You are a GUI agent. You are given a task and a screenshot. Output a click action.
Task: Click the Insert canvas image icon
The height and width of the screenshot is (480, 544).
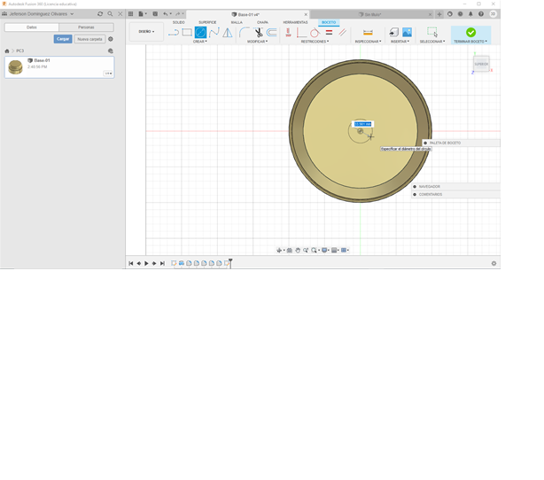tap(407, 33)
